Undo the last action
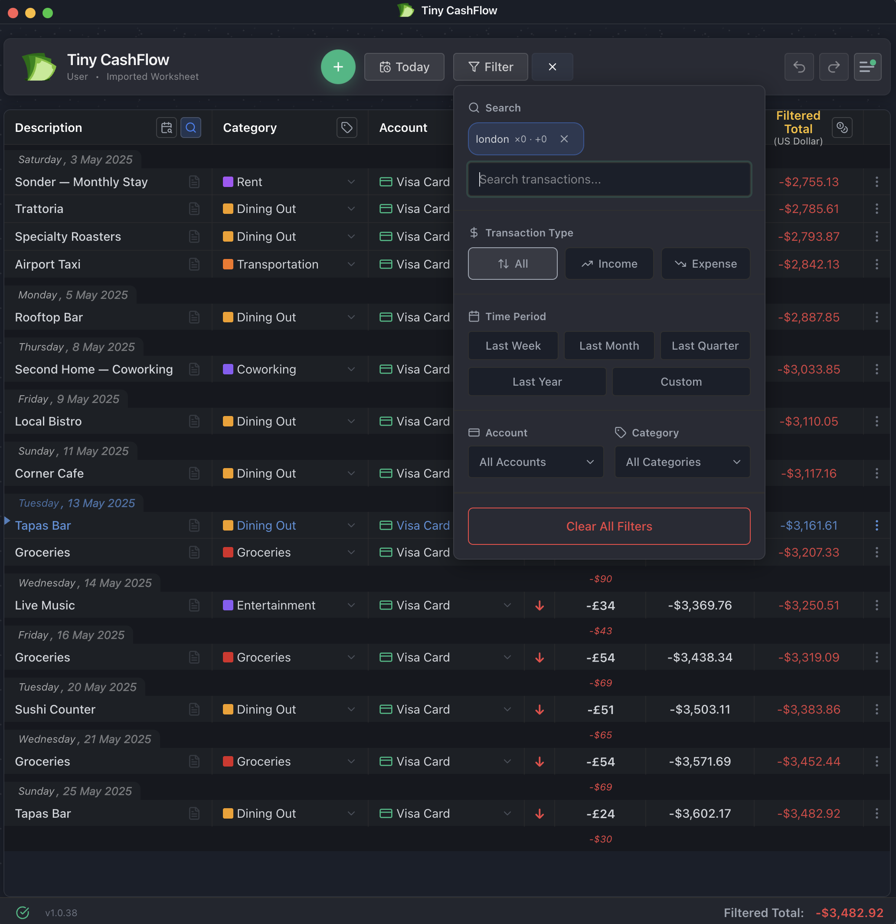The width and height of the screenshot is (896, 924). [799, 67]
